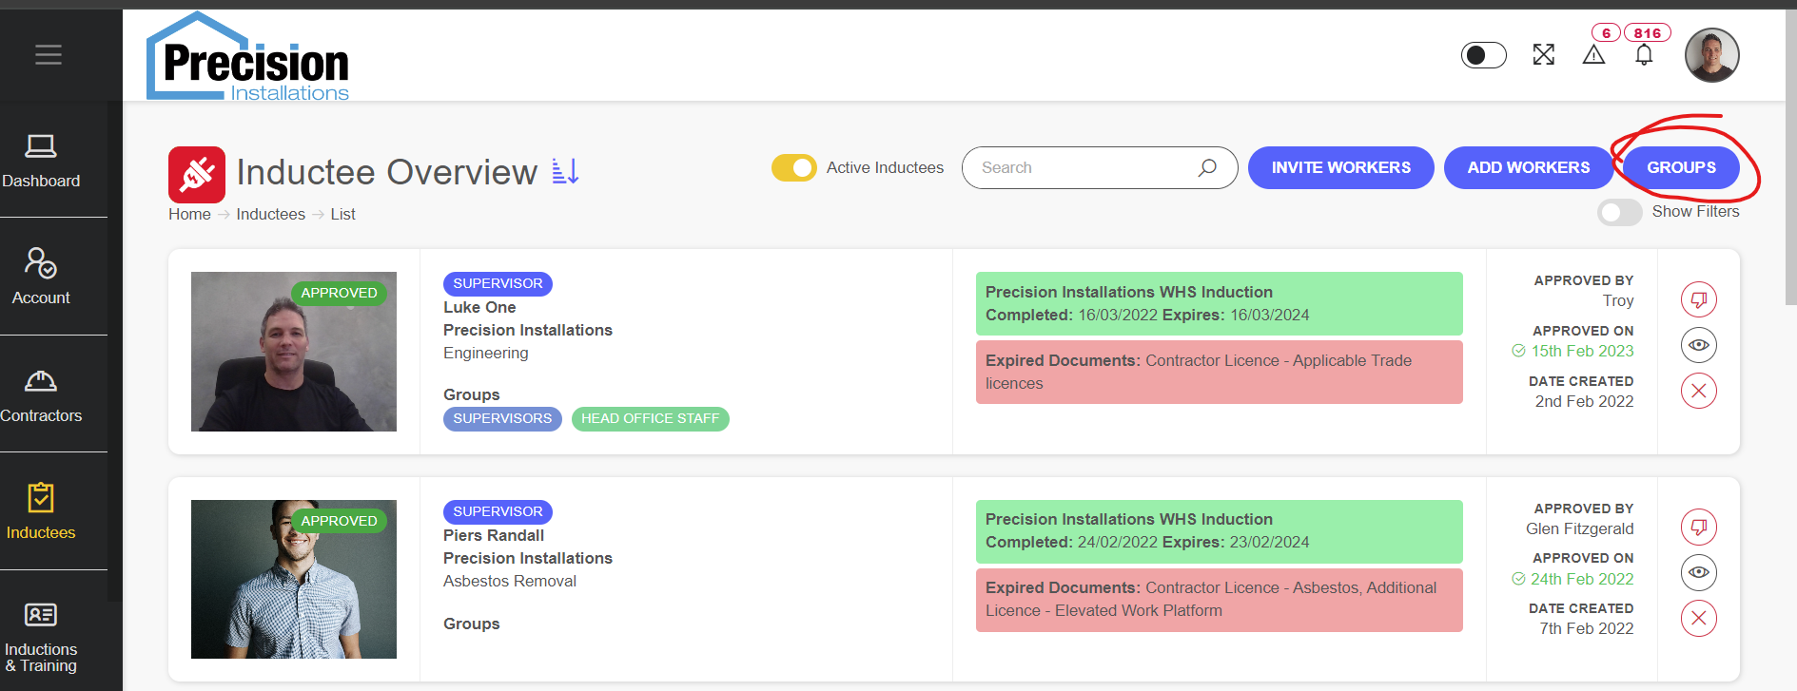Remove Piers Randall with the X icon
This screenshot has width=1797, height=691.
[x=1698, y=618]
